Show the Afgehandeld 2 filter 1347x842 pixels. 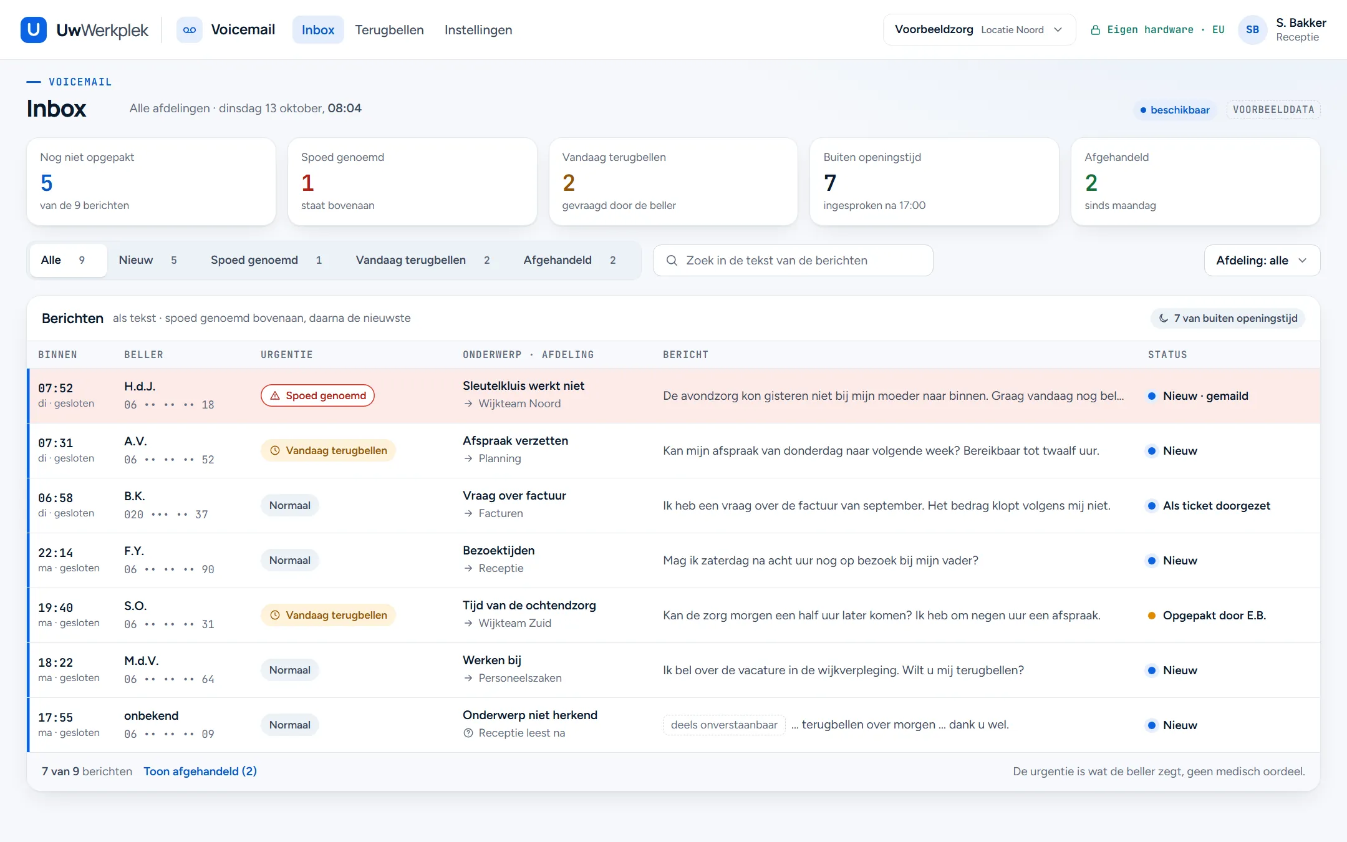[x=570, y=261]
